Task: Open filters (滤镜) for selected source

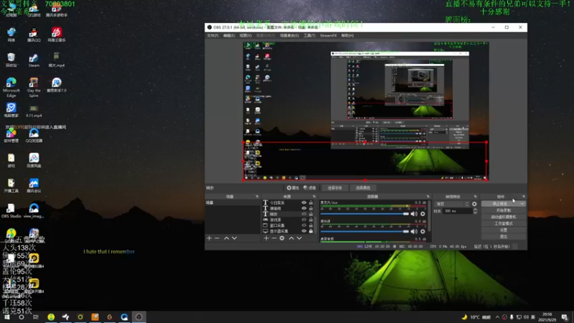Action: pos(310,188)
